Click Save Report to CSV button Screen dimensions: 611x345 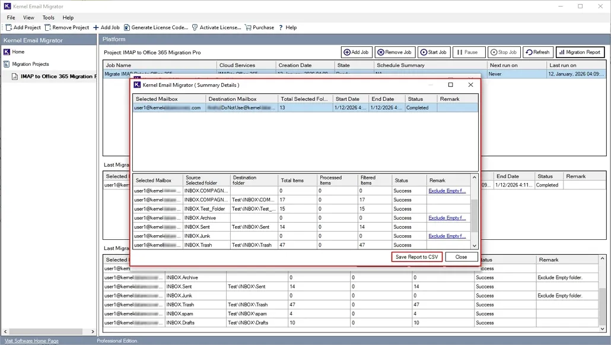point(417,257)
